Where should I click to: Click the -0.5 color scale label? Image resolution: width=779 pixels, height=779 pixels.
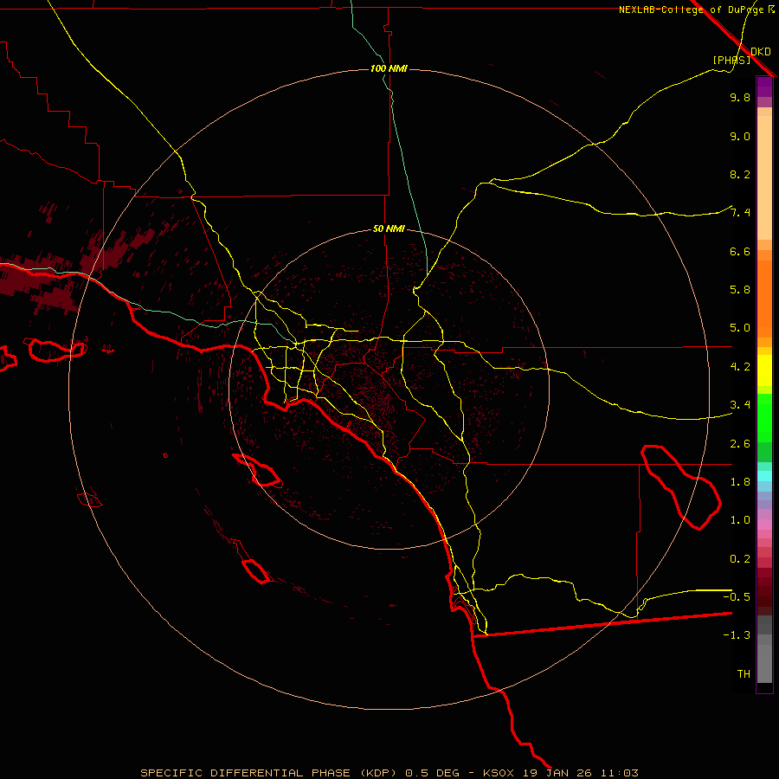(737, 597)
